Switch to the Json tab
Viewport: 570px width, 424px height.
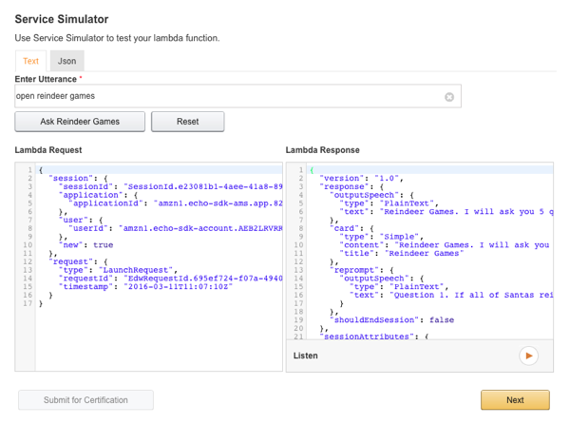pyautogui.click(x=66, y=61)
